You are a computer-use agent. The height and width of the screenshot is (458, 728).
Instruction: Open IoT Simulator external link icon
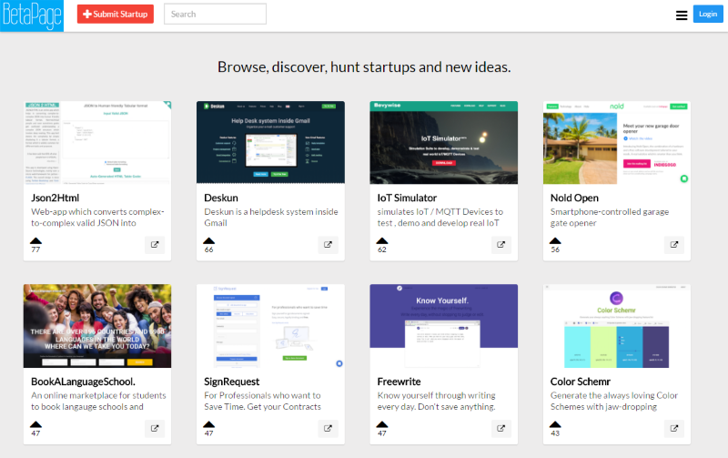[x=501, y=244]
